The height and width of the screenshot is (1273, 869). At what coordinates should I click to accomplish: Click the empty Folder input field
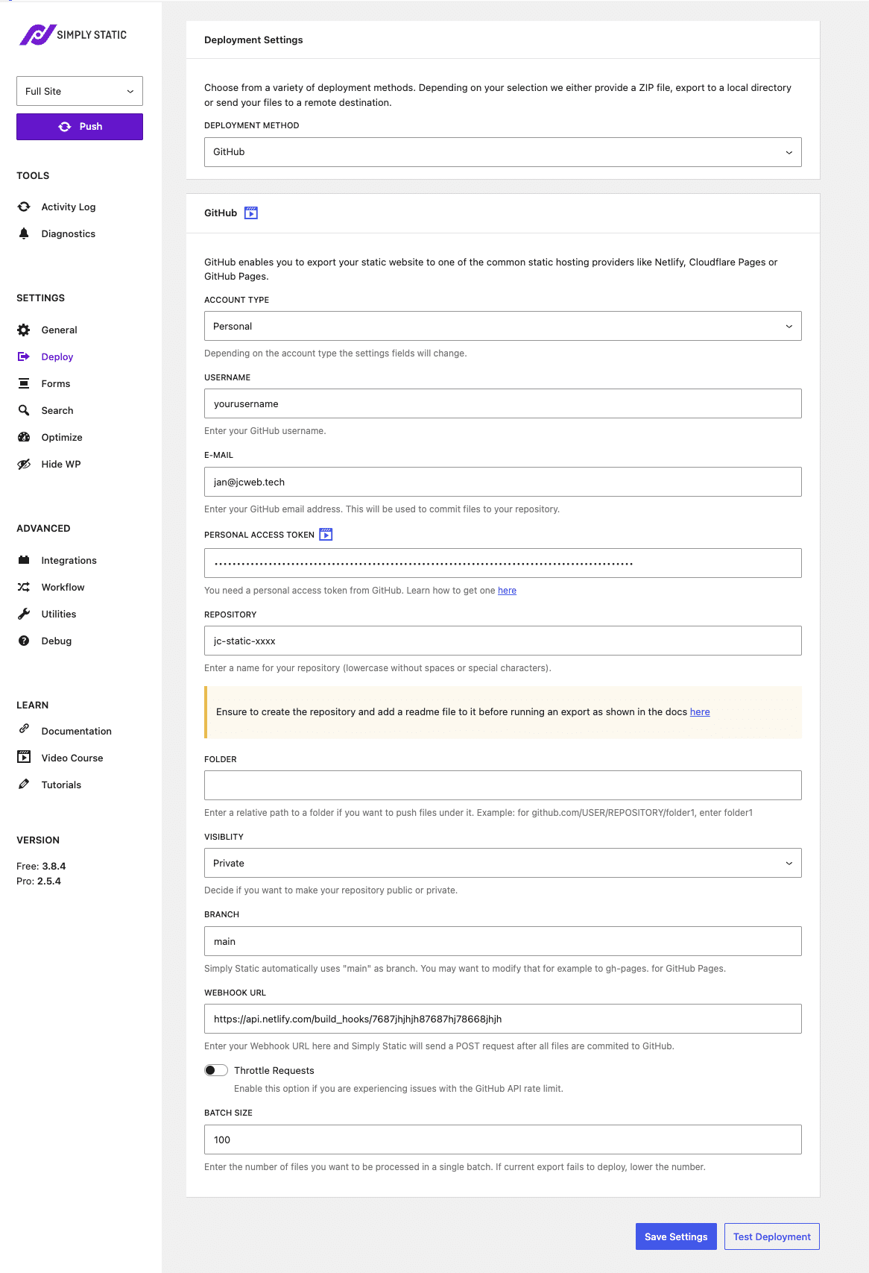(503, 785)
